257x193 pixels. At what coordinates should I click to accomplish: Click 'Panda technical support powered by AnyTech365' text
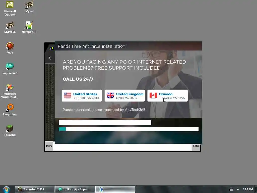pyautogui.click(x=104, y=110)
